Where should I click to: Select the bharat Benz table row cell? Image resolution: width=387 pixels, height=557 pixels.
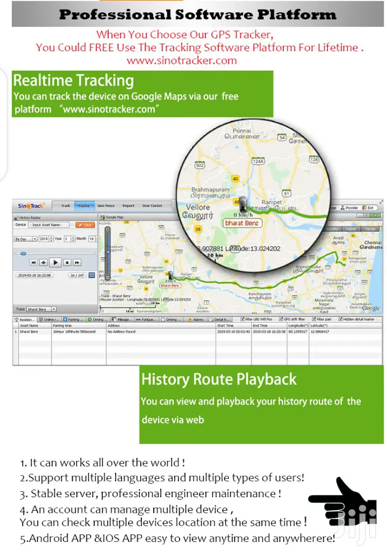pyautogui.click(x=35, y=332)
